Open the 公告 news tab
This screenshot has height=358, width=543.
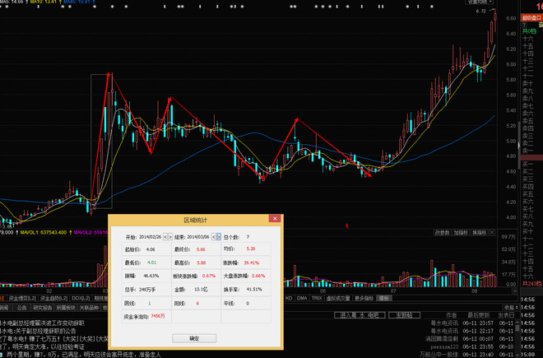22,308
